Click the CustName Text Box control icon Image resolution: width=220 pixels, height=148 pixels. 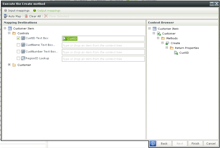(x=23, y=45)
